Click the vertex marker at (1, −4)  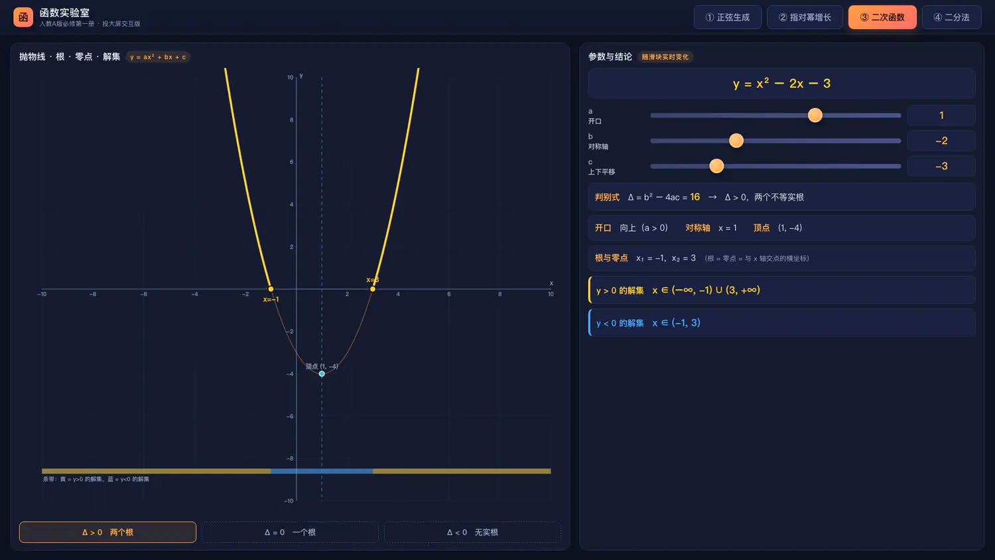click(x=322, y=374)
